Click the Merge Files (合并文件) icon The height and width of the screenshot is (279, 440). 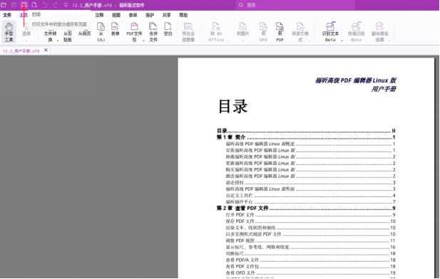pyautogui.click(x=153, y=32)
